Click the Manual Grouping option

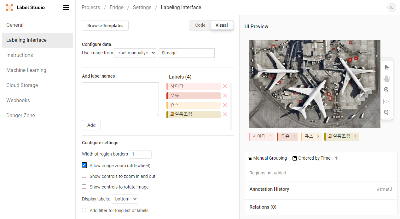tap(267, 158)
